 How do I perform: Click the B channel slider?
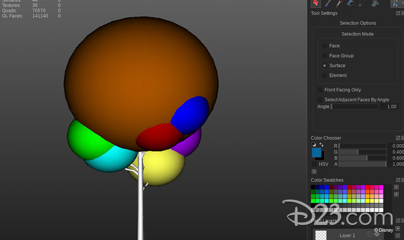(x=362, y=158)
